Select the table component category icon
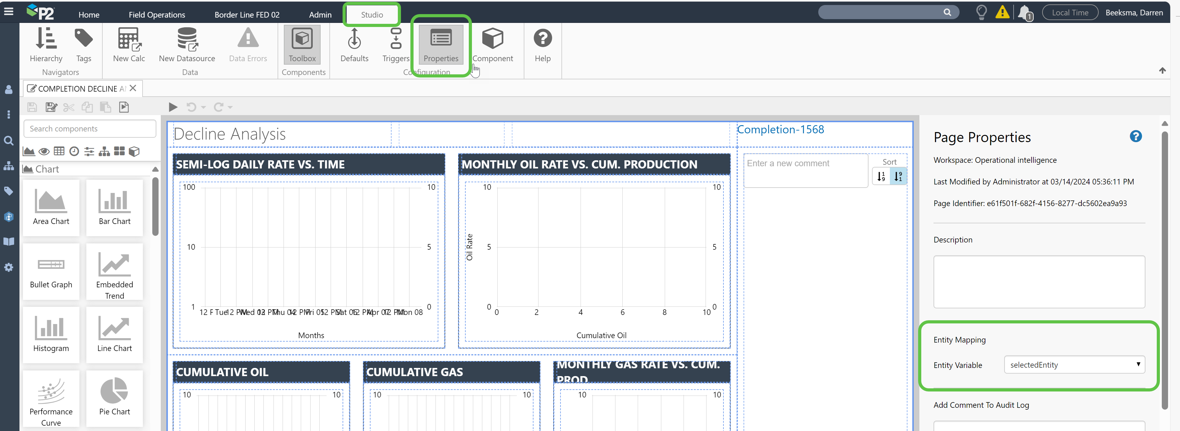This screenshot has height=431, width=1180. [x=59, y=152]
